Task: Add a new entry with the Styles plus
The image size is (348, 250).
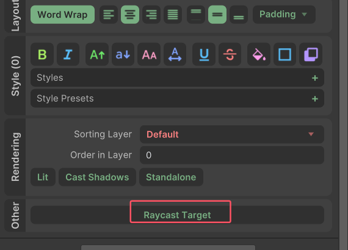Action: (314, 78)
